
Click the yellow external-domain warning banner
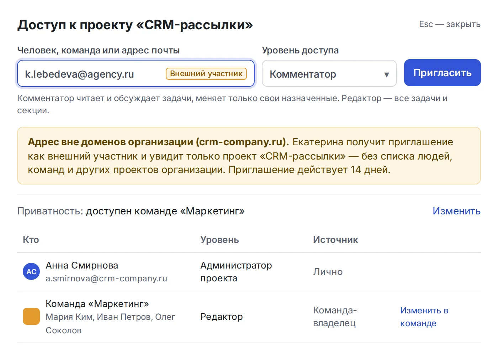pos(249,156)
